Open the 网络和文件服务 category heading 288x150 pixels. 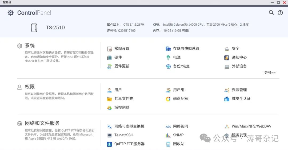coord(42,123)
